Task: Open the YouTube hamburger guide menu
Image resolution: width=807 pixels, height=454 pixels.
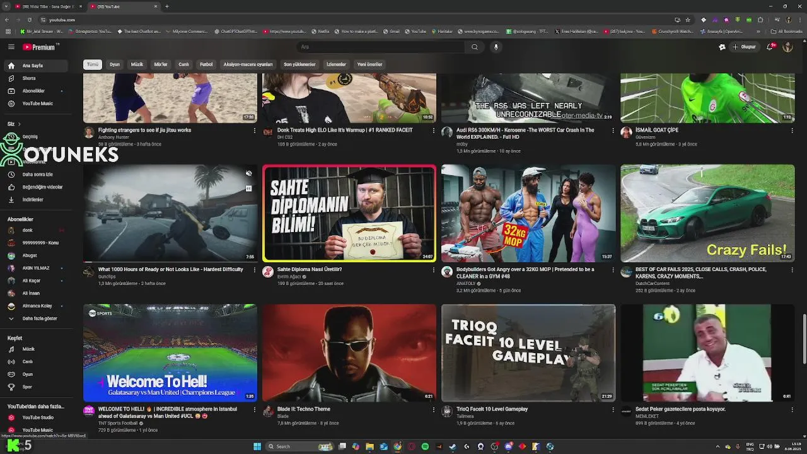Action: pyautogui.click(x=11, y=47)
